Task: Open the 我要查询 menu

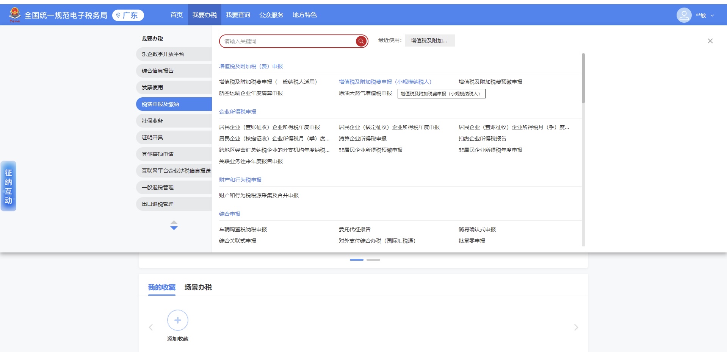Action: pyautogui.click(x=238, y=15)
